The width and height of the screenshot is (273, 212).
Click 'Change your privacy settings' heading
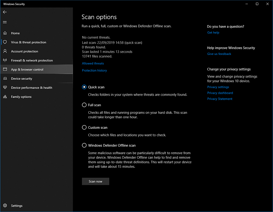point(229,69)
